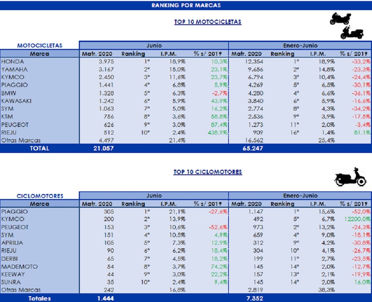
Task: Select Otras Marcas value 16.562
Action: [254, 140]
